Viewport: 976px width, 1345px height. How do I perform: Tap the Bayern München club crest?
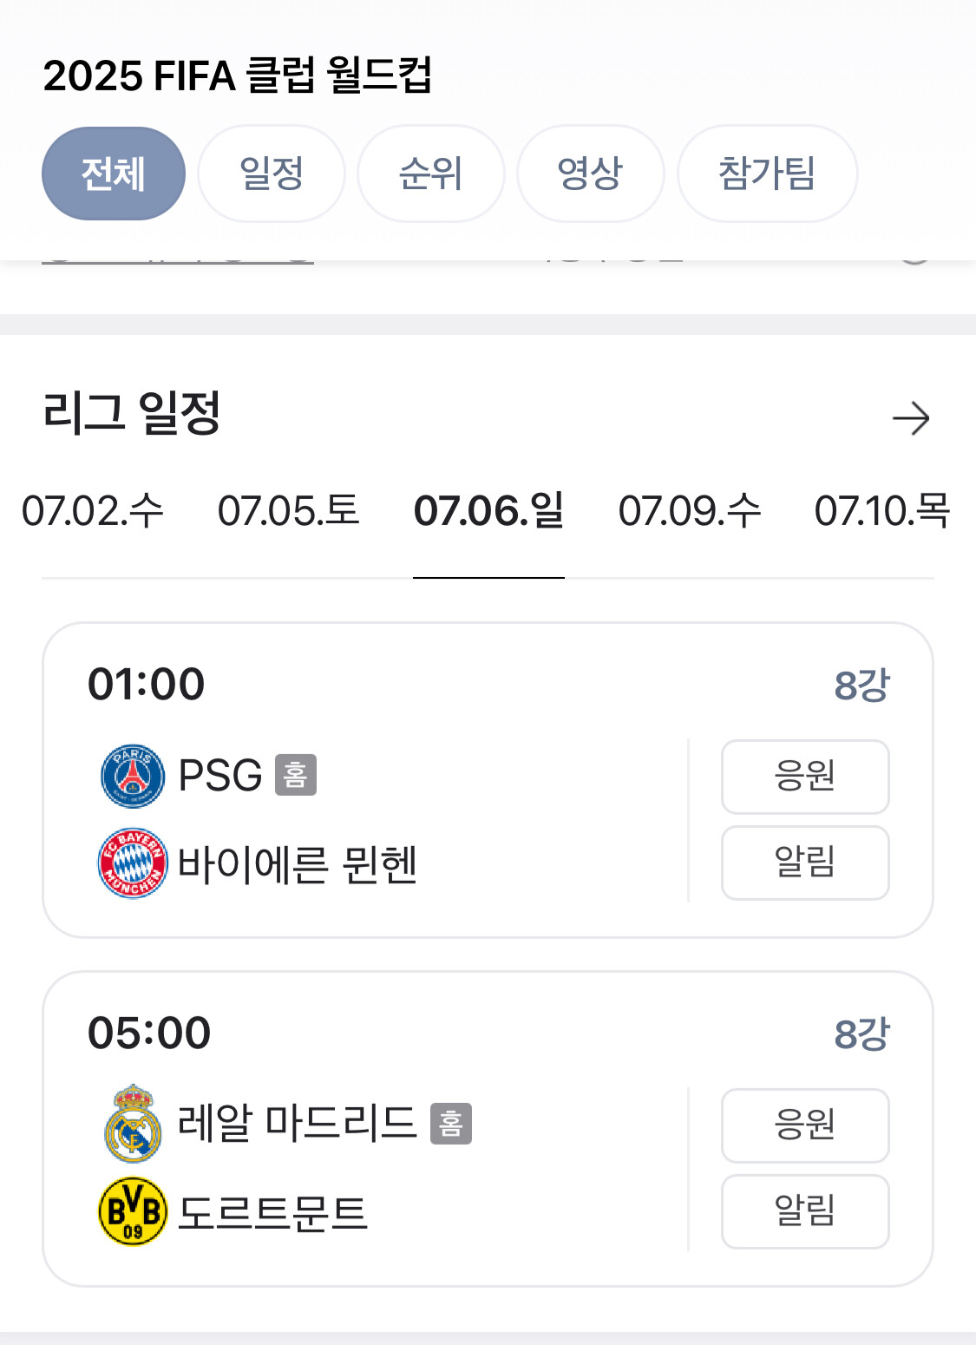[133, 863]
